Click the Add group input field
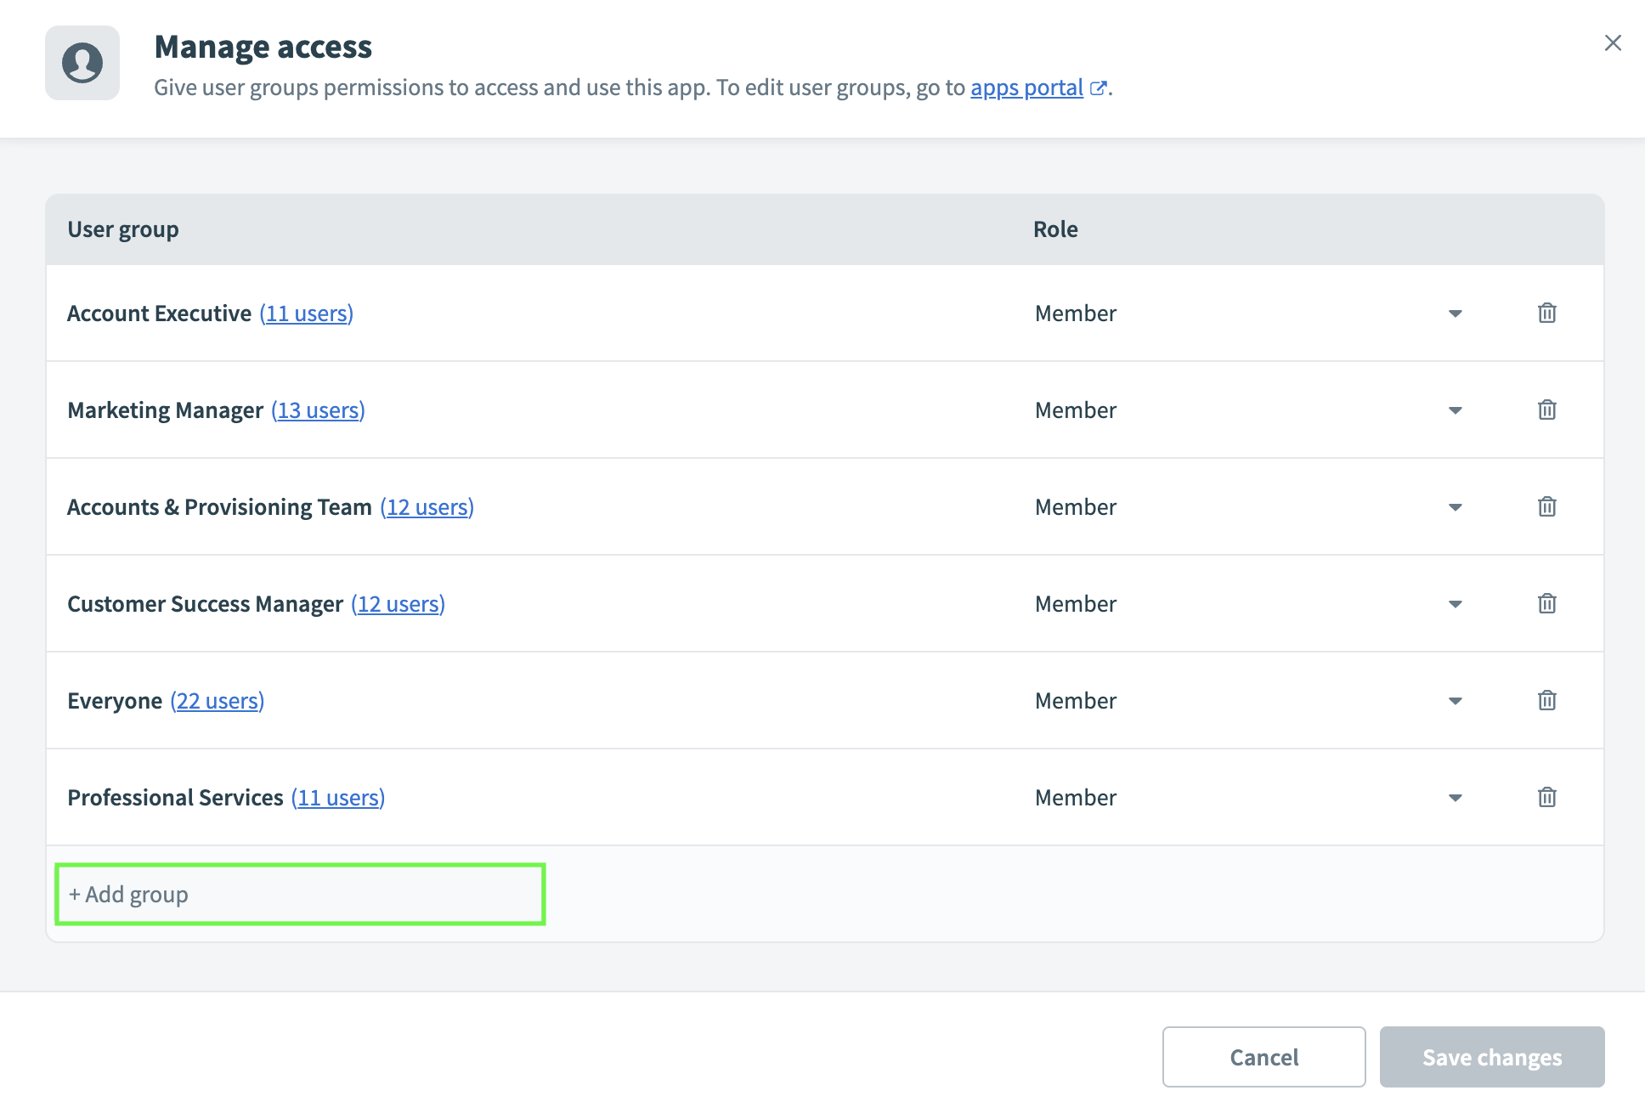1645x1113 pixels. point(300,895)
